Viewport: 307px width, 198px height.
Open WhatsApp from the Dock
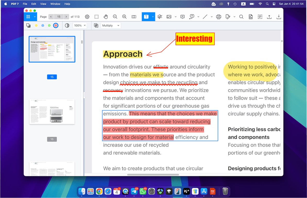point(143,191)
